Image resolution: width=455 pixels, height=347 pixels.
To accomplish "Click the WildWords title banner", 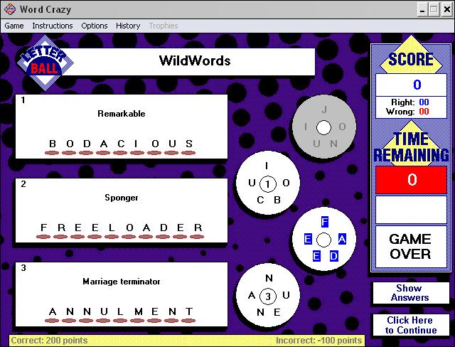I will point(195,61).
